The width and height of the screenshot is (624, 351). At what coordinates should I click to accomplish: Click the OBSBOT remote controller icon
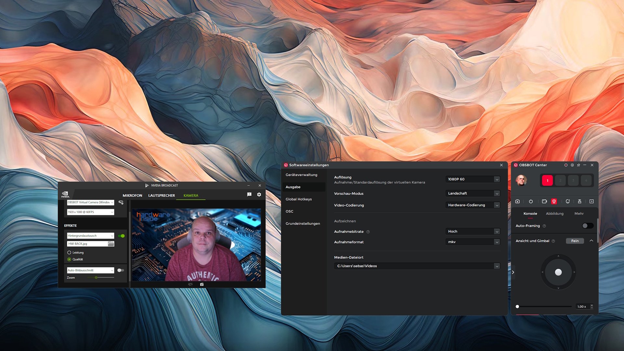pyautogui.click(x=579, y=201)
